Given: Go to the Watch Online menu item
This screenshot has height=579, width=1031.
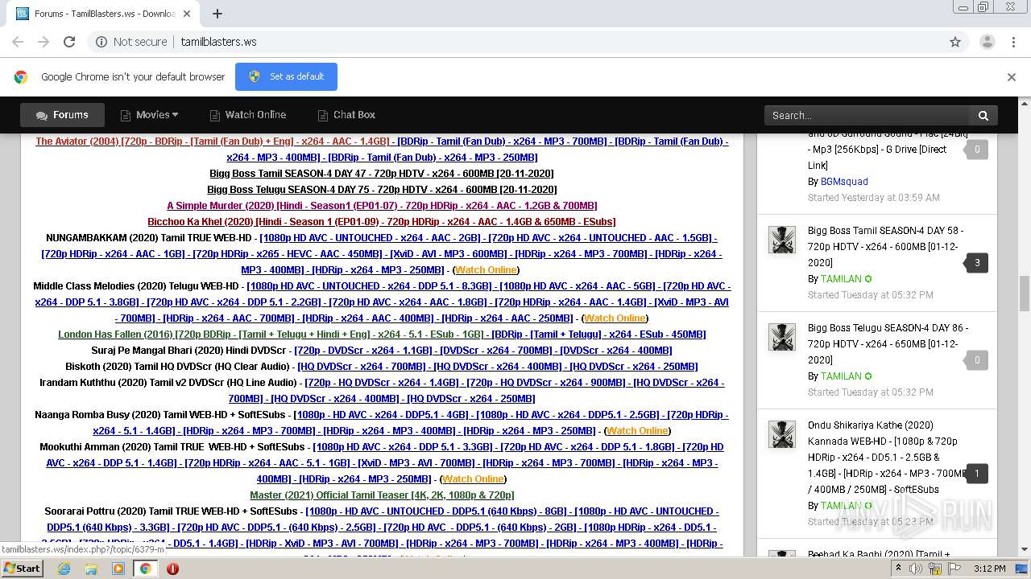Looking at the screenshot, I should coord(247,115).
